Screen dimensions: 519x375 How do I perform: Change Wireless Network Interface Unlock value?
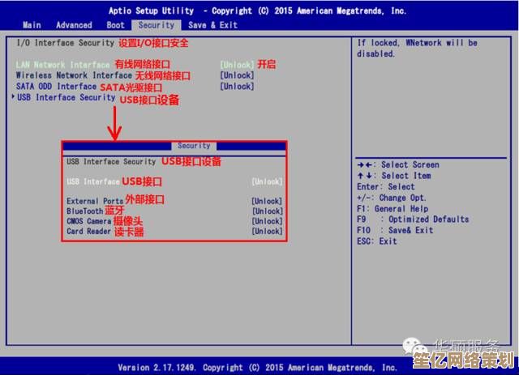point(237,75)
